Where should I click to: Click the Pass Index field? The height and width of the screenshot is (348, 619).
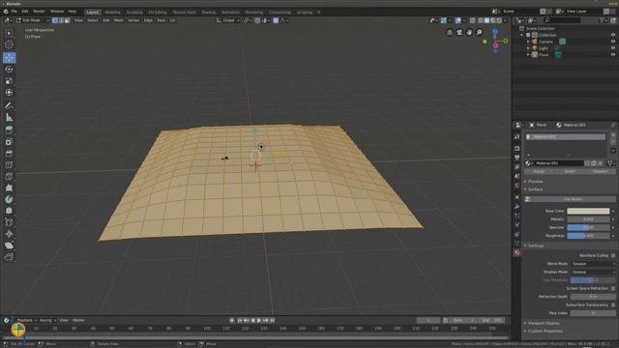click(x=593, y=313)
